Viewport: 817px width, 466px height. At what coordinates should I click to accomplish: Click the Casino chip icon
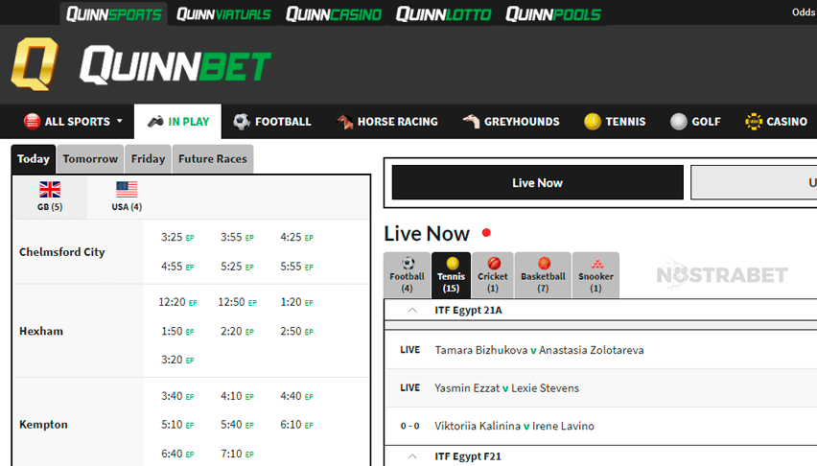(x=753, y=122)
